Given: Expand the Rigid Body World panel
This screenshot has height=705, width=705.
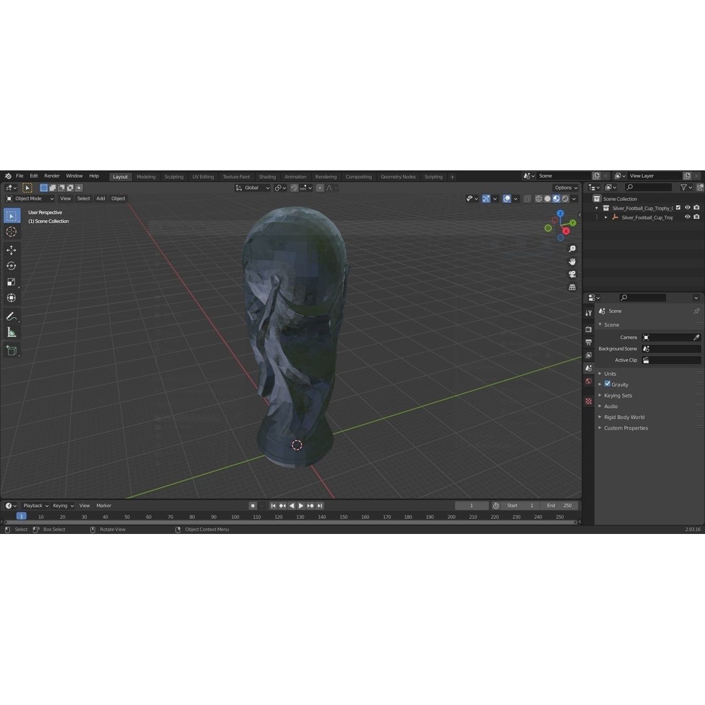Looking at the screenshot, I should (624, 417).
